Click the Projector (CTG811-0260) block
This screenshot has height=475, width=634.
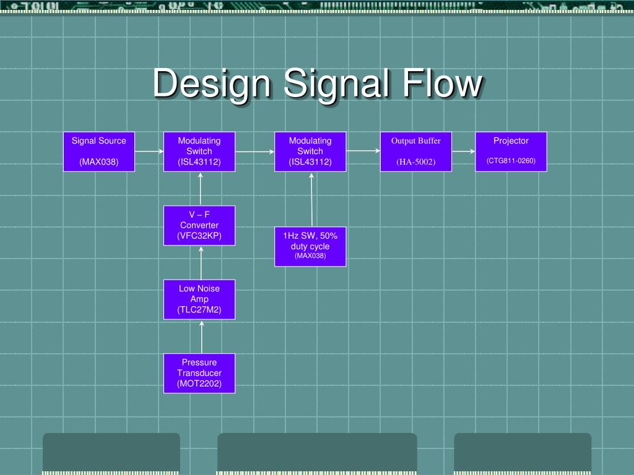511,152
